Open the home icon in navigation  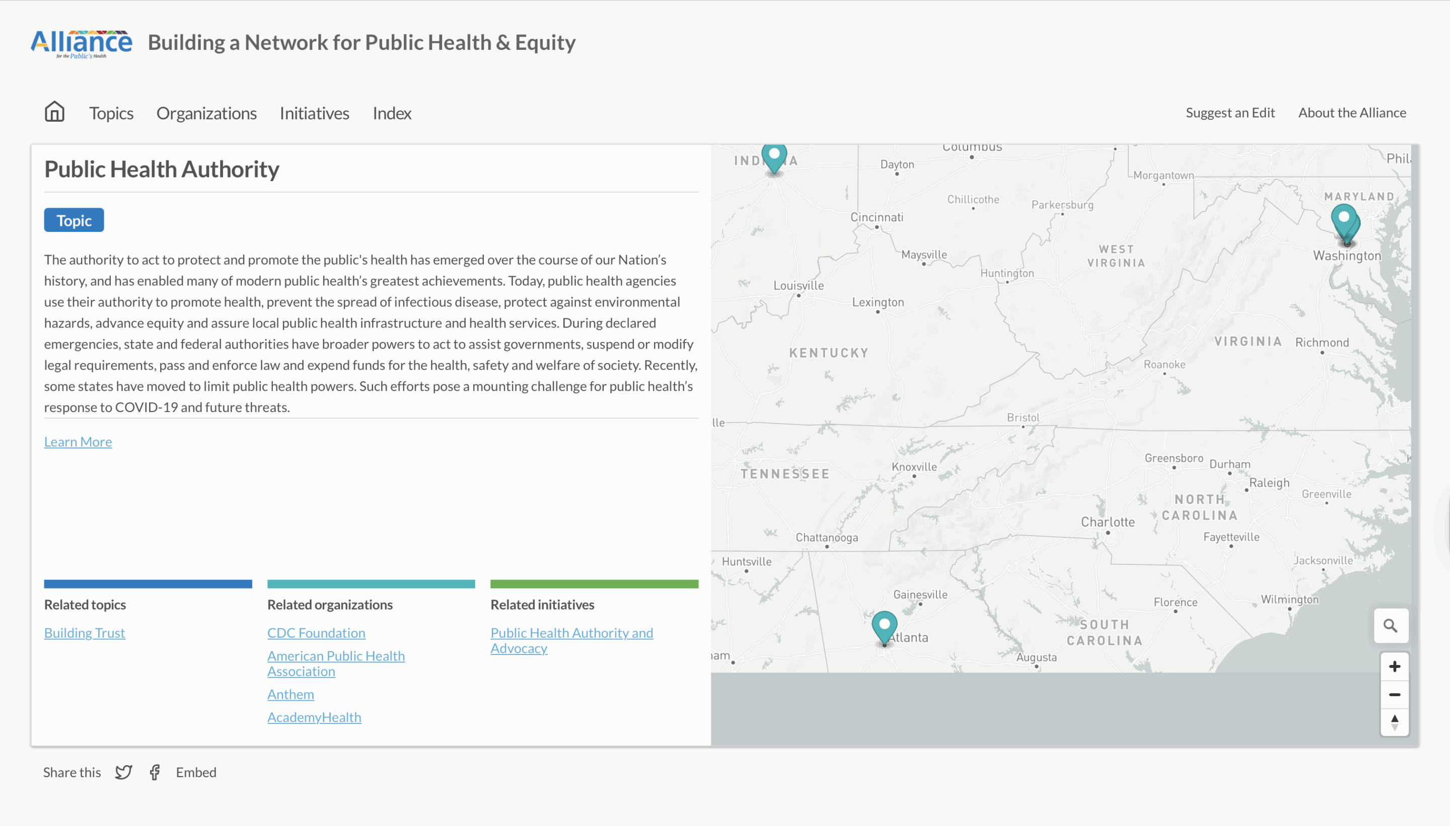coord(54,112)
